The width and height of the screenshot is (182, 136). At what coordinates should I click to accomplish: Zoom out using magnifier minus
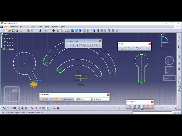(65, 31)
